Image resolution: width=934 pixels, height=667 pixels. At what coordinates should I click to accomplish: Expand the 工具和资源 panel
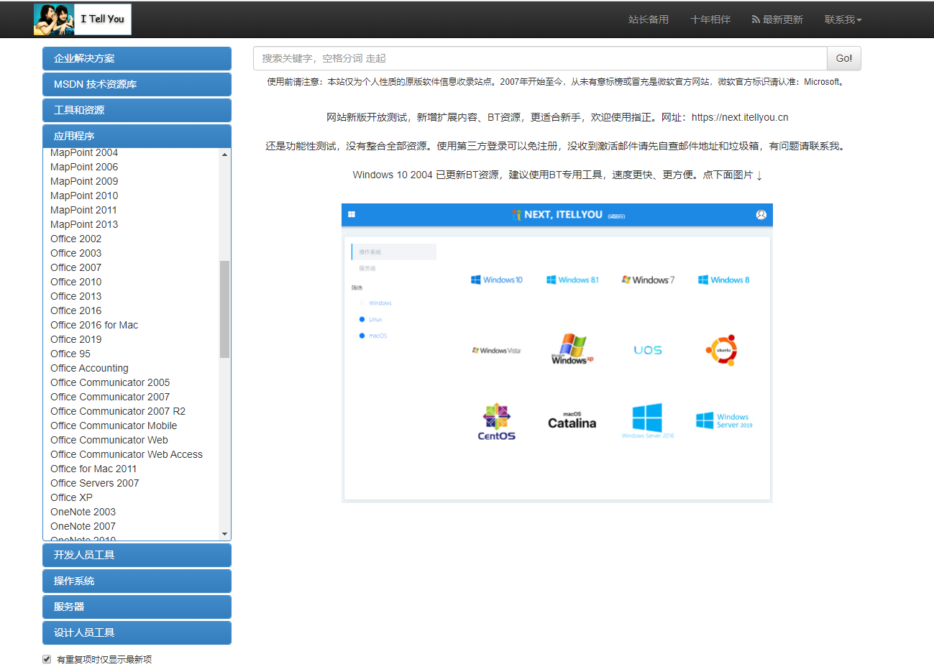click(137, 110)
